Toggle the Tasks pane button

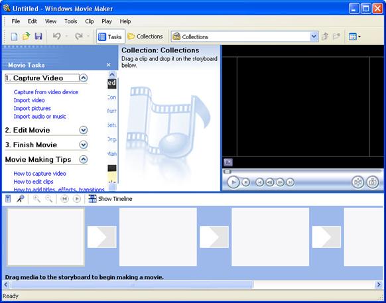point(110,36)
